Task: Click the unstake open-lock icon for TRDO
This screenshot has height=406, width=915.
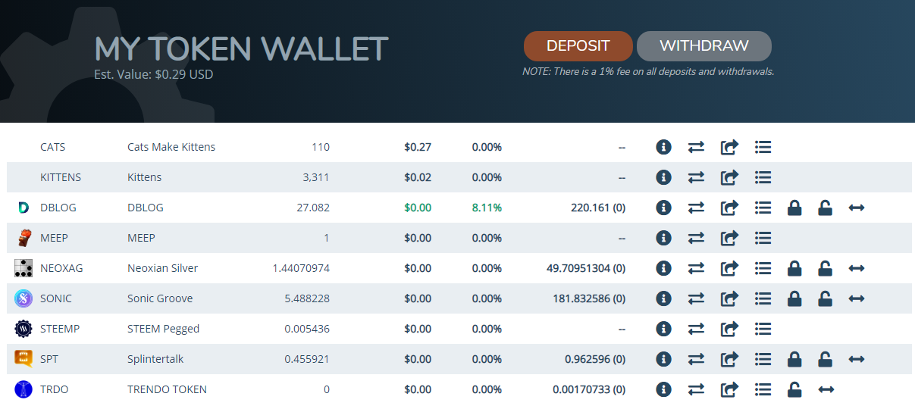Action: [794, 389]
